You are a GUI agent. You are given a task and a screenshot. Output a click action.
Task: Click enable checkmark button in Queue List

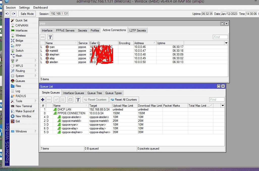(x=57, y=100)
